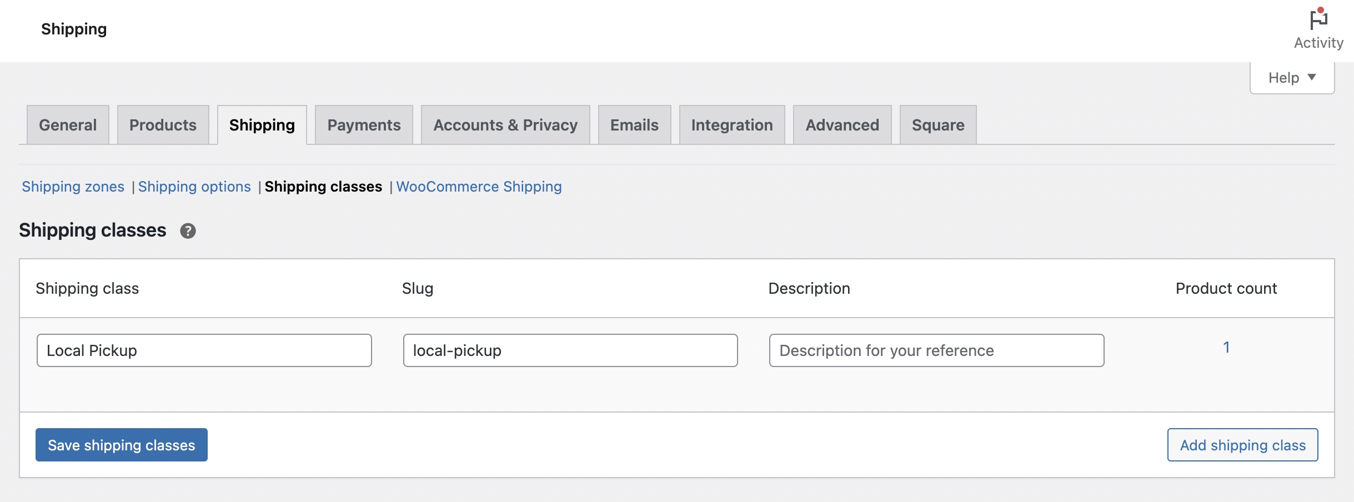This screenshot has width=1354, height=502.
Task: Open the Integration tab
Action: tap(732, 125)
